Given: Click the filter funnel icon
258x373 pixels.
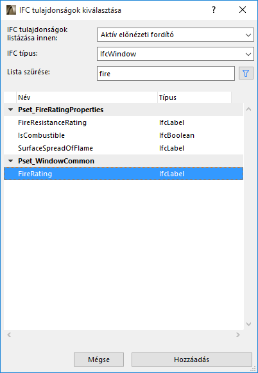Looking at the screenshot, I should pos(246,74).
